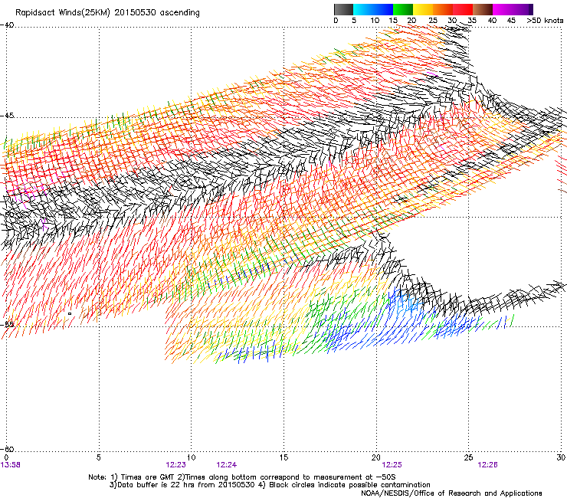Pick the brown 35–40 knots legend segment
This screenshot has height=498, width=567.
coord(483,9)
